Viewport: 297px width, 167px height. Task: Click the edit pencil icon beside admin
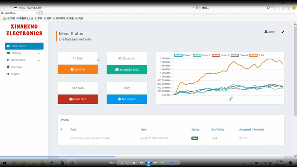pyautogui.click(x=283, y=32)
